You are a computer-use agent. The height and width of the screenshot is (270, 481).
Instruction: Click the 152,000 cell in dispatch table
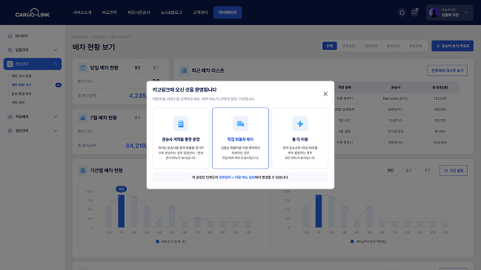click(440, 98)
